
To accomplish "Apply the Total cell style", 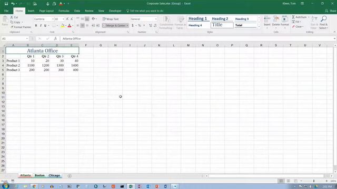I will [245, 25].
